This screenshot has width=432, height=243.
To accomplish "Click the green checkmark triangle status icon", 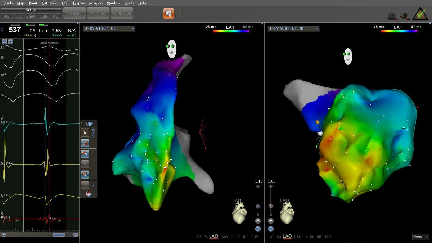I will click(419, 14).
